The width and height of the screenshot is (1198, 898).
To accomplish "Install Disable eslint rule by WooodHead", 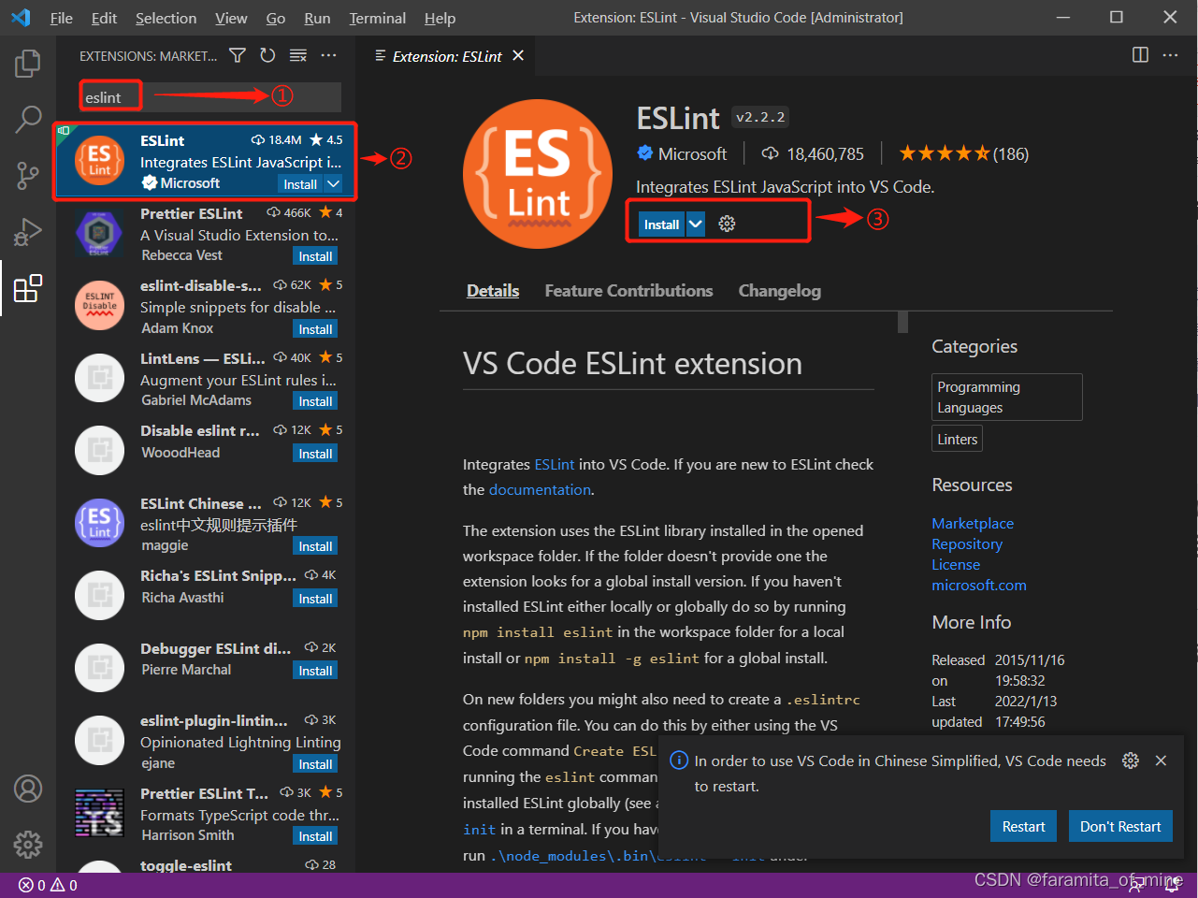I will 315,454.
